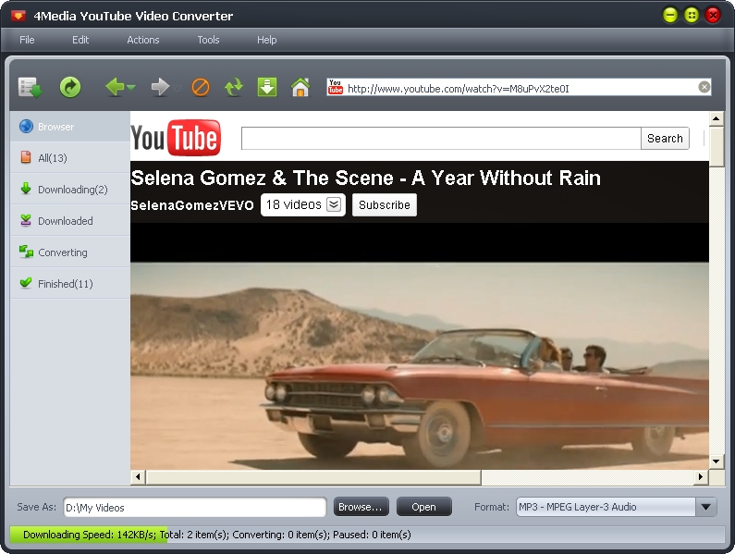735x554 pixels.
Task: Click the horizontal scrollbar right arrow
Action: [701, 477]
